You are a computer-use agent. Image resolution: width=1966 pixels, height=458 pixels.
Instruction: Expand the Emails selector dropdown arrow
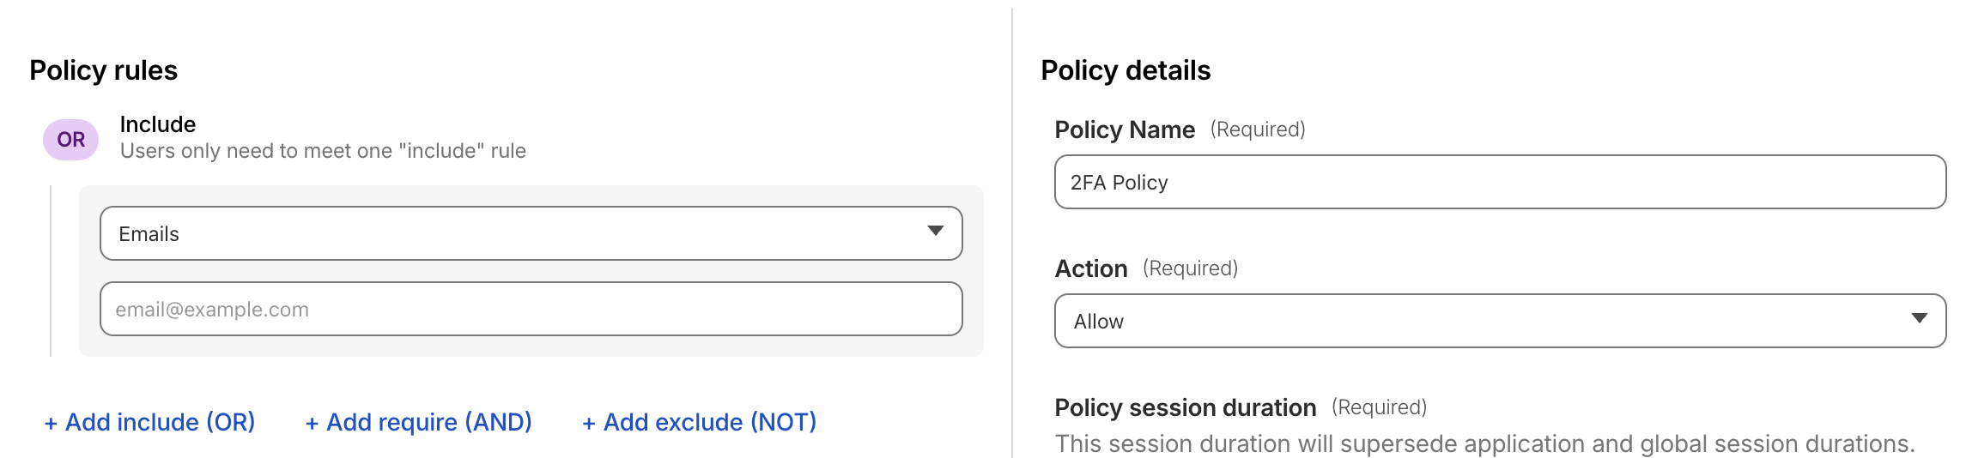coord(935,232)
